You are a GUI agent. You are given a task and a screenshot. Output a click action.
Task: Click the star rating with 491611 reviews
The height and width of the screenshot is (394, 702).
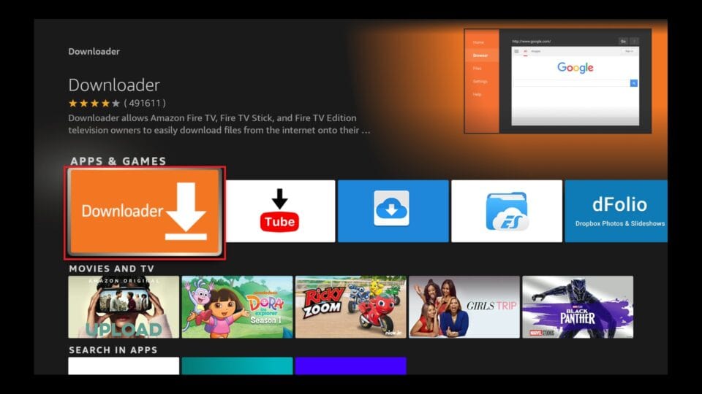point(117,103)
